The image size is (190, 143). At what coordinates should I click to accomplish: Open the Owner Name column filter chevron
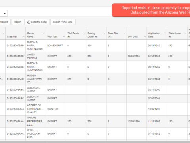pyautogui.click(x=44, y=33)
